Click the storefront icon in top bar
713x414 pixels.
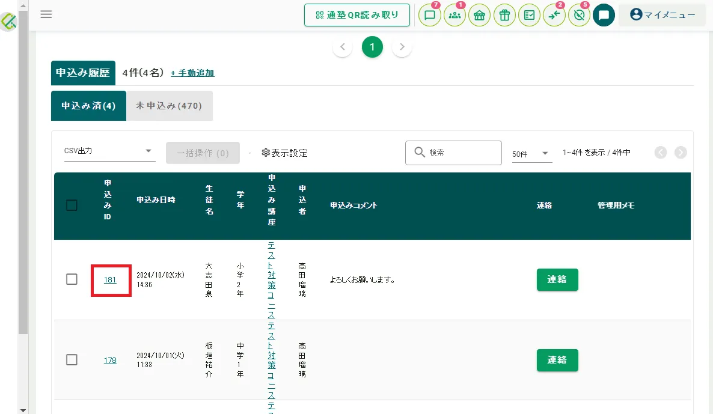479,15
